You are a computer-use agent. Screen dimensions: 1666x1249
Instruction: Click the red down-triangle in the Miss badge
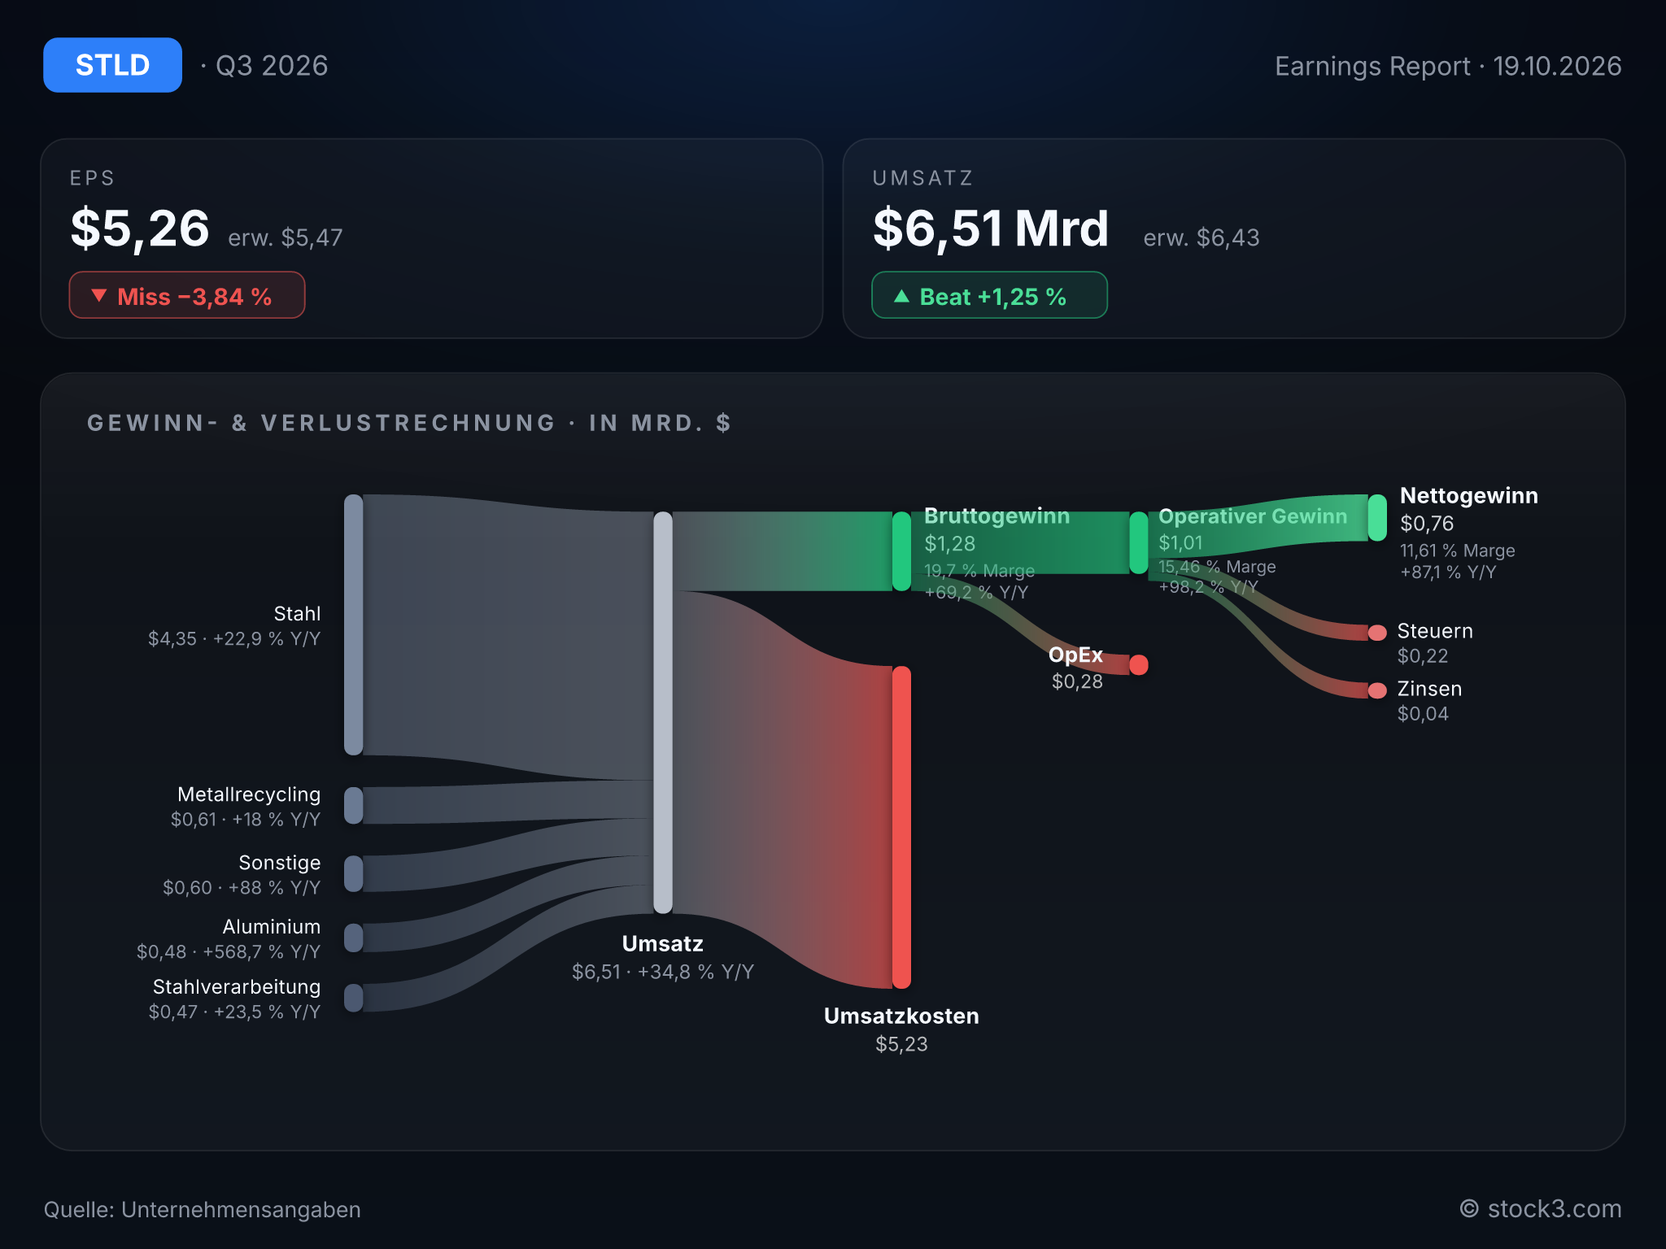[98, 295]
